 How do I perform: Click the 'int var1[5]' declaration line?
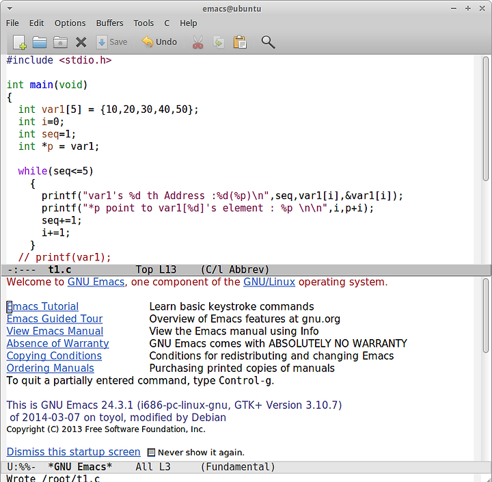click(x=108, y=109)
